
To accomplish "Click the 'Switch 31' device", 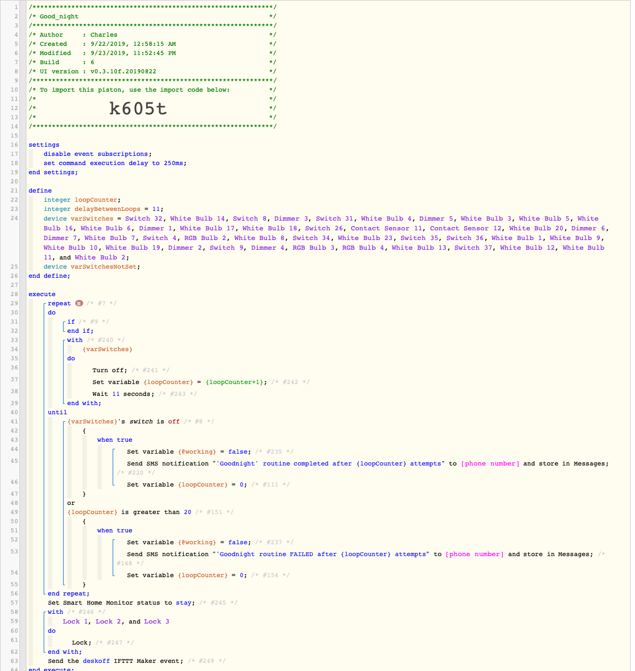I will (335, 218).
